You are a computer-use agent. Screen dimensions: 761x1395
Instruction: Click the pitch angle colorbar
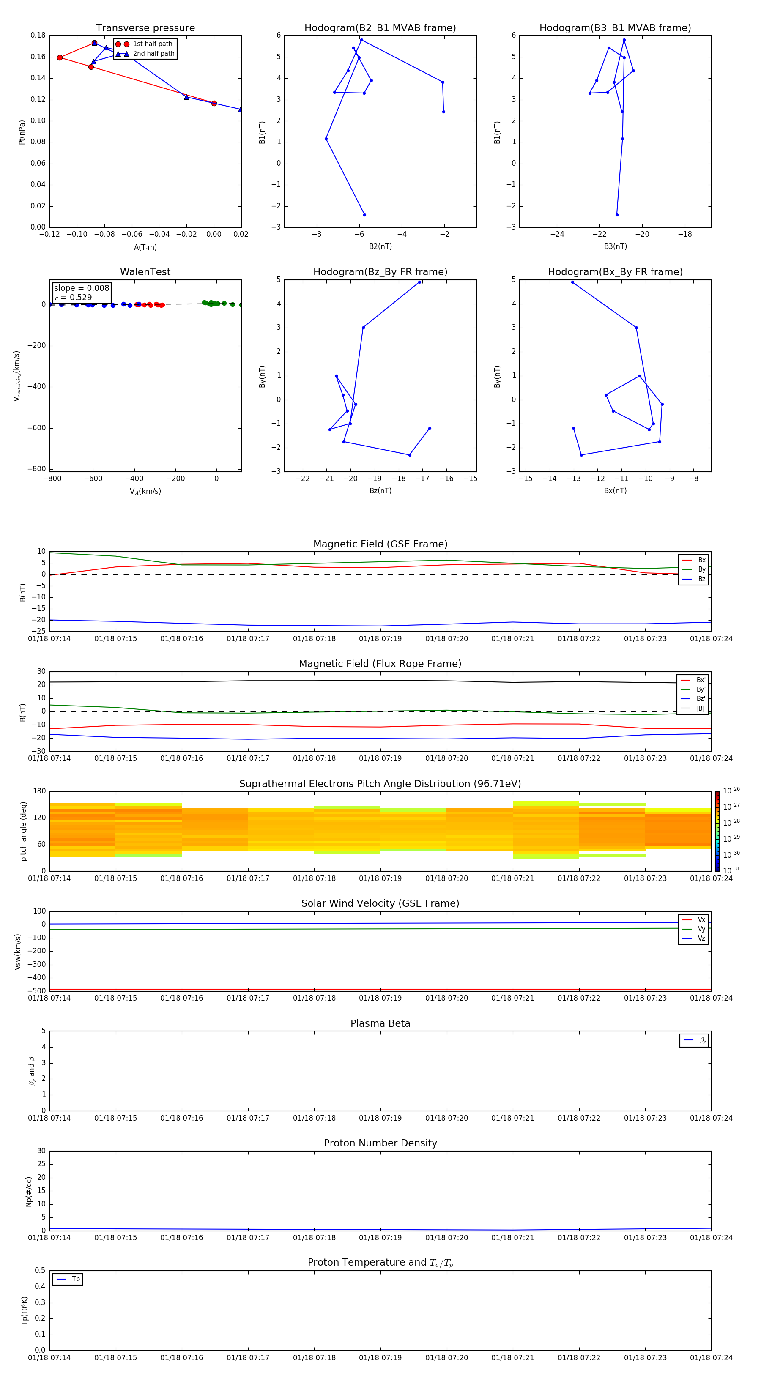[x=717, y=831]
